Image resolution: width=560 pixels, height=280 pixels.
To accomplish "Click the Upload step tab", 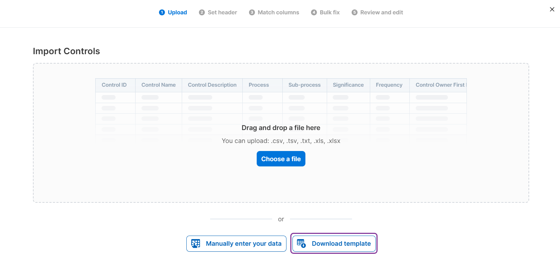I will (173, 12).
